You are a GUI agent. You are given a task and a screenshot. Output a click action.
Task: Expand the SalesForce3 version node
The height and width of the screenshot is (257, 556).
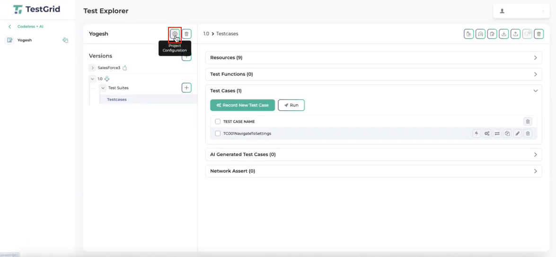coord(92,67)
